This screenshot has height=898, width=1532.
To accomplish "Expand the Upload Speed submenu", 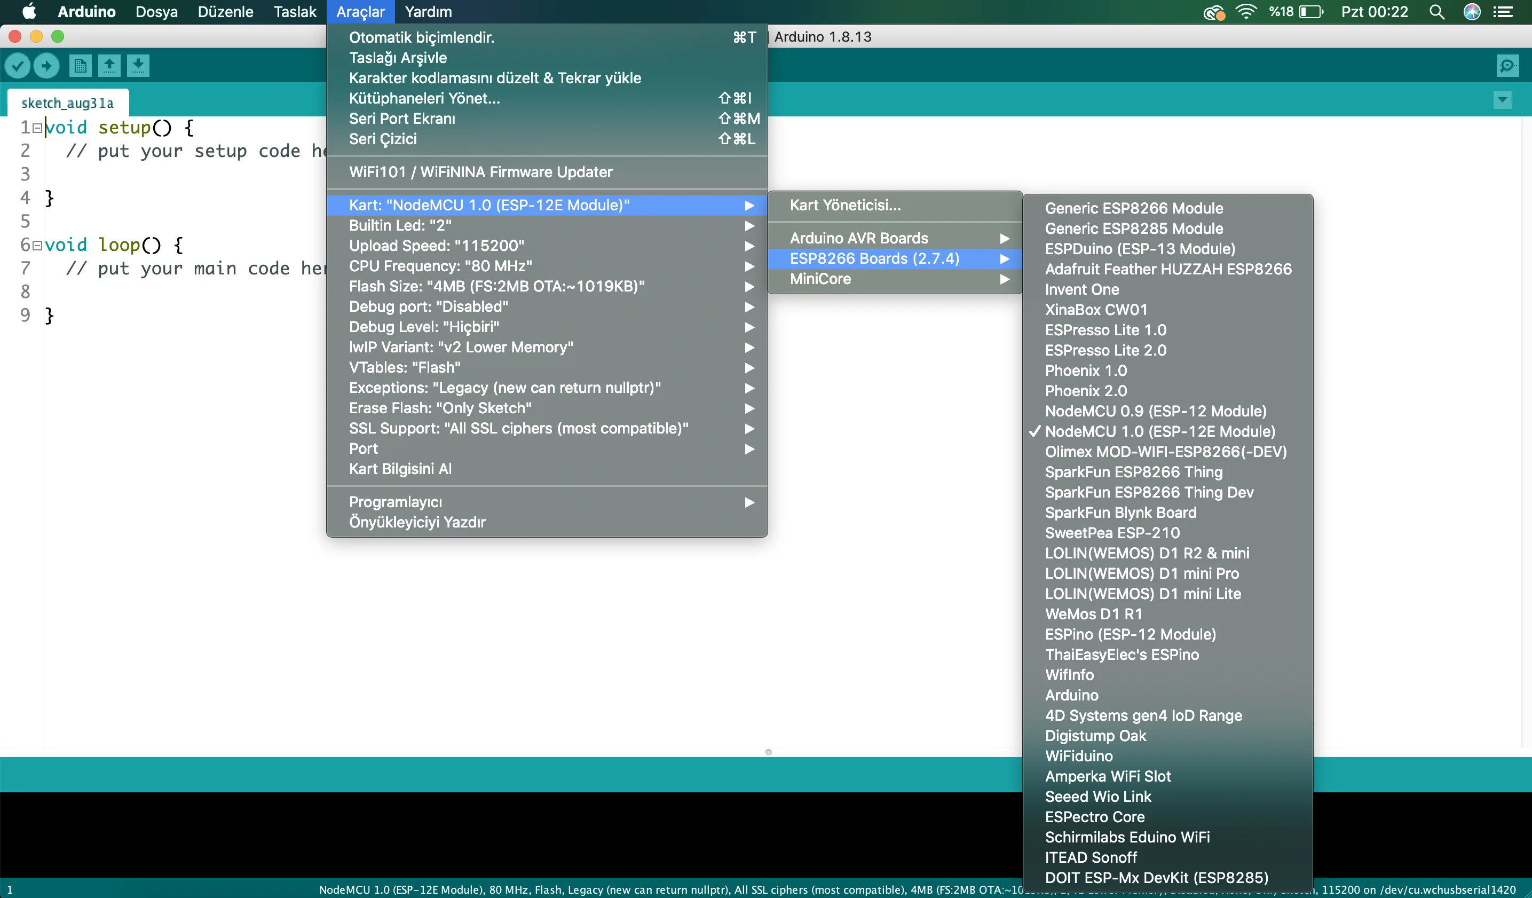I will 547,246.
